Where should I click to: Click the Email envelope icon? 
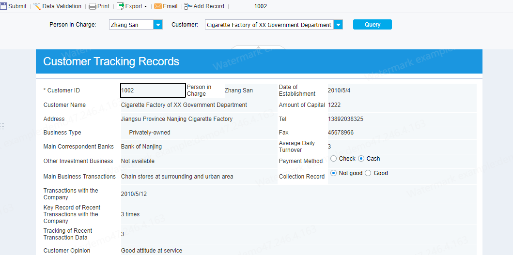158,6
